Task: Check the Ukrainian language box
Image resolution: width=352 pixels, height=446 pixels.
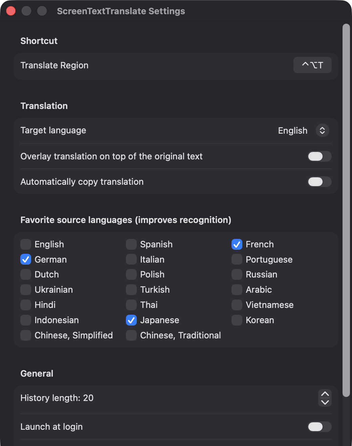Action: [x=26, y=290]
